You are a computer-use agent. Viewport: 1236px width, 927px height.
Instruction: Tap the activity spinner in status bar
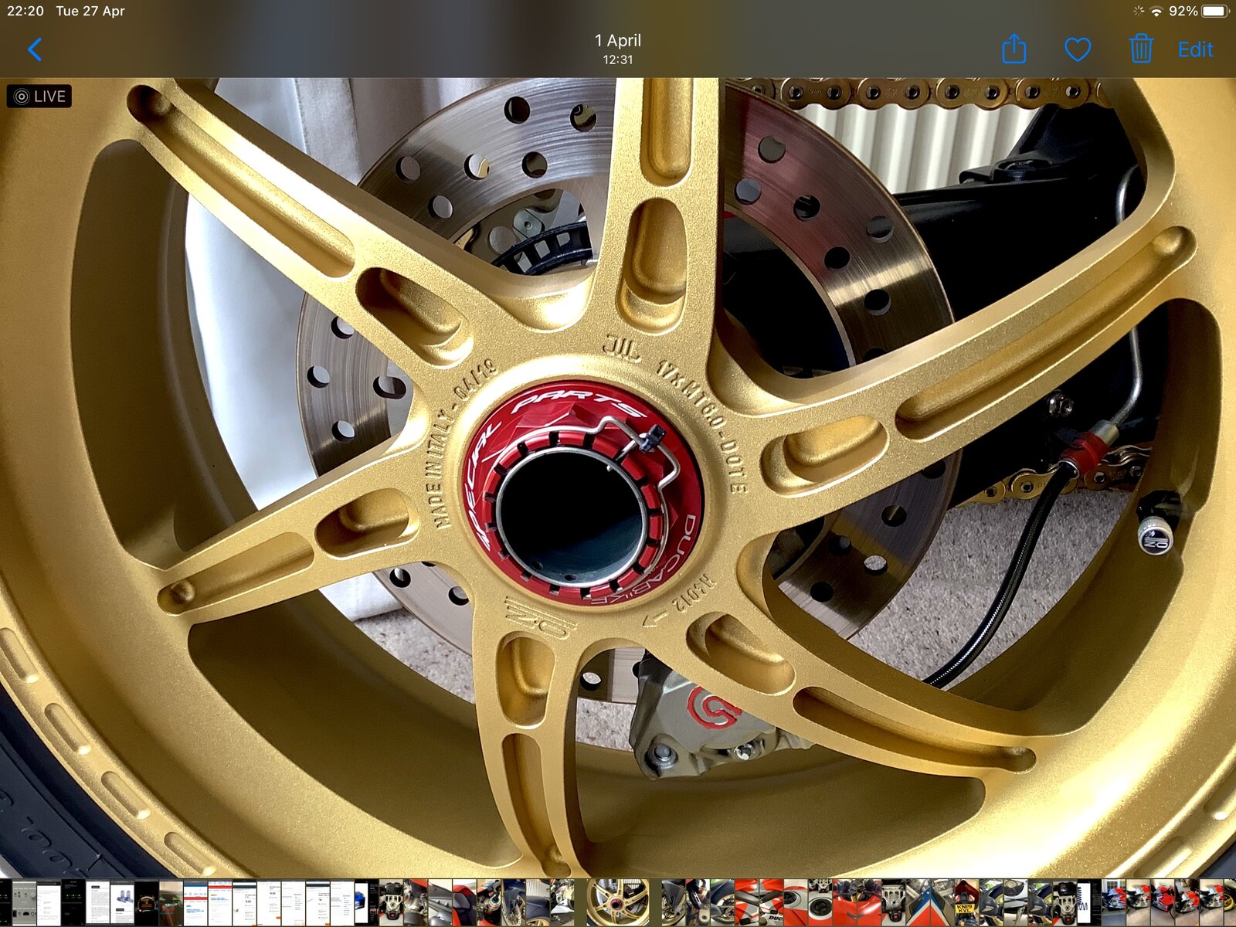click(1138, 11)
